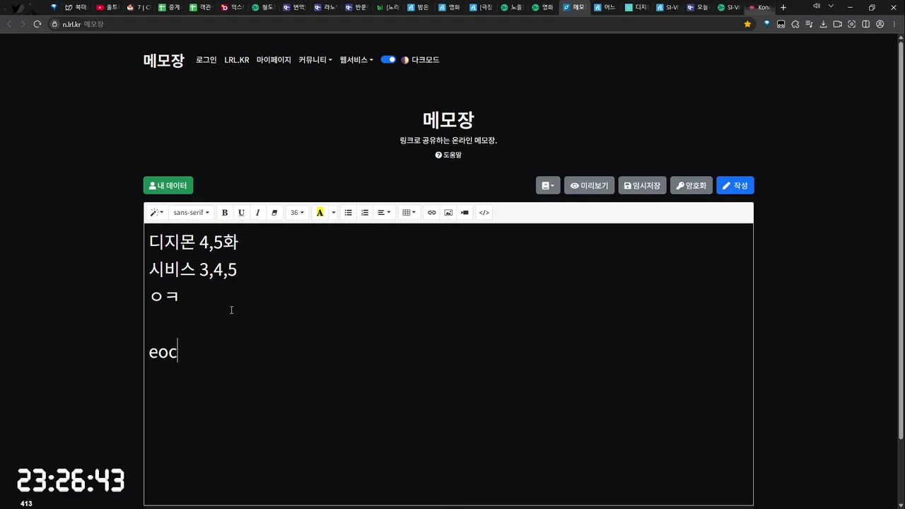Insert a hyperlink with the link icon
905x509 pixels.
point(431,213)
